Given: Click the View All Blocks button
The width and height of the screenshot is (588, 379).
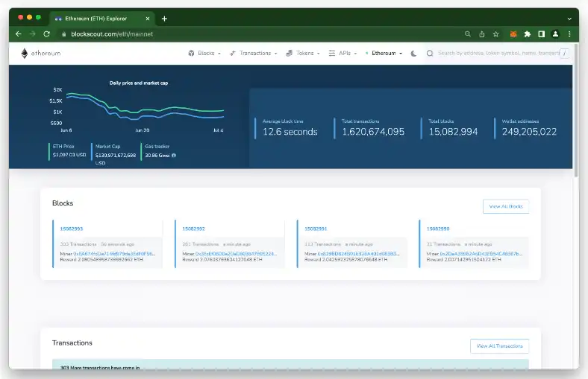Looking at the screenshot, I should click(506, 206).
